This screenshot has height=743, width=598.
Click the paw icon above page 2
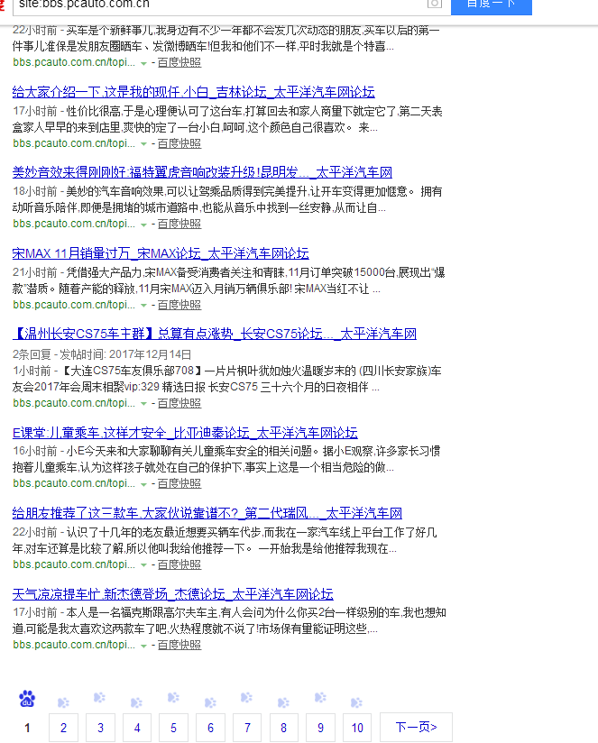(x=63, y=702)
